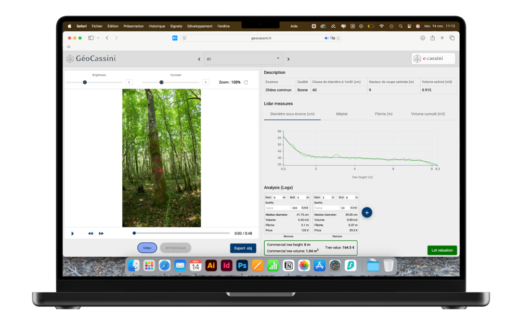520x325 pixels.
Task: Toggle the Safari sidebar icon
Action: (91, 38)
